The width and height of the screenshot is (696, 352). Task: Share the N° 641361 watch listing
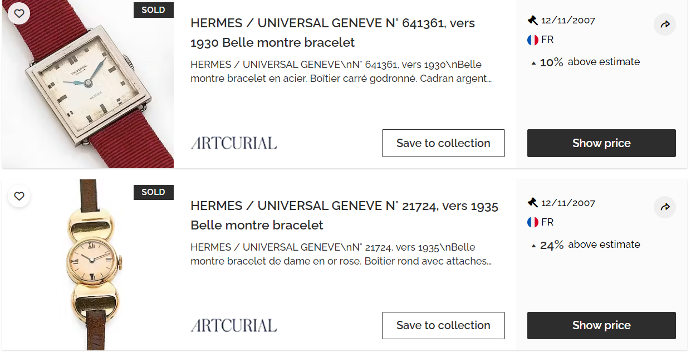[665, 25]
